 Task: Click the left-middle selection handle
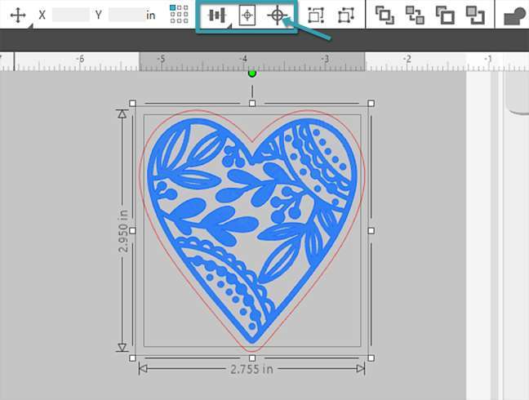pos(132,231)
